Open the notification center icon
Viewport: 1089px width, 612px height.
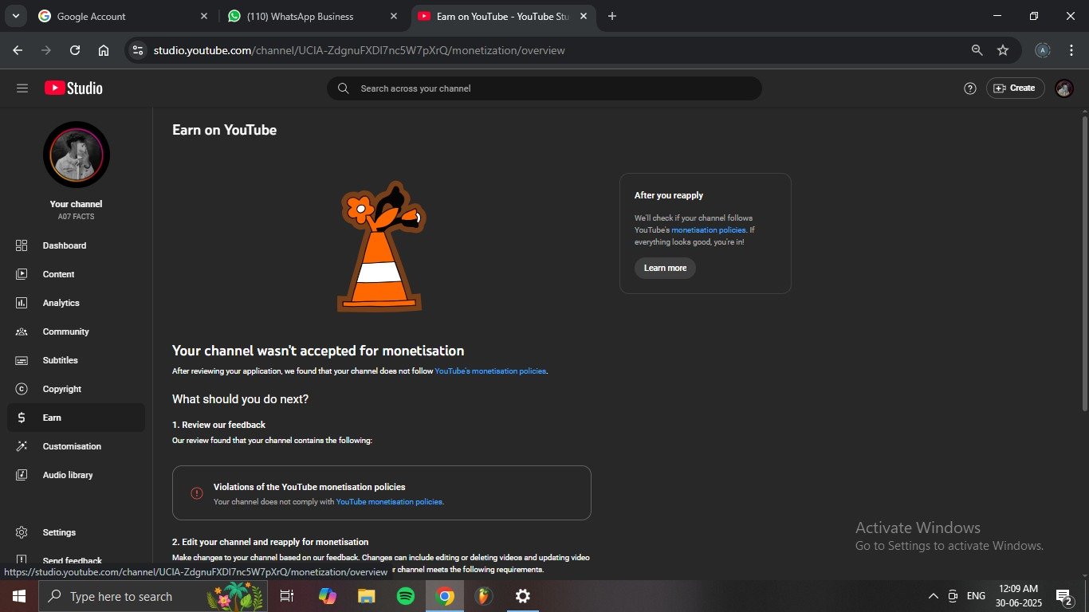pos(1063,596)
